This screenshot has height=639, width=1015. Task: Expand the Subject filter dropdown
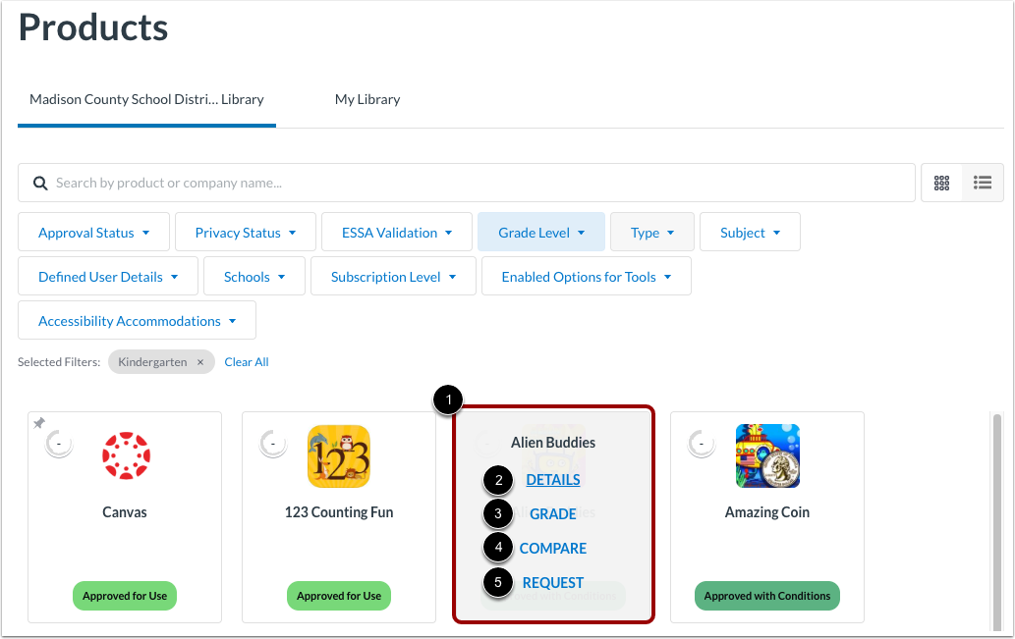(x=750, y=232)
